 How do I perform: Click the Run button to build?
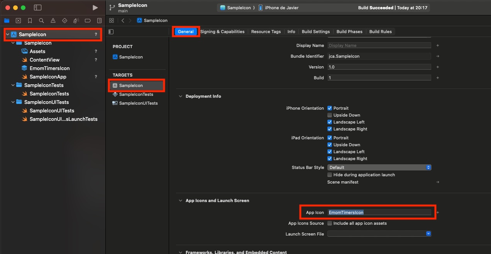[x=95, y=7]
